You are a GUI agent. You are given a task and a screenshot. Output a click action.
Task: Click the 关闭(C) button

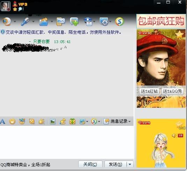pyautogui.click(x=90, y=164)
